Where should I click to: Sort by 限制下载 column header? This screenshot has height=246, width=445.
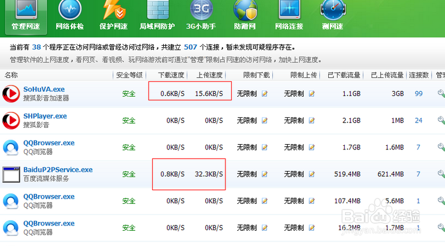tap(257, 75)
